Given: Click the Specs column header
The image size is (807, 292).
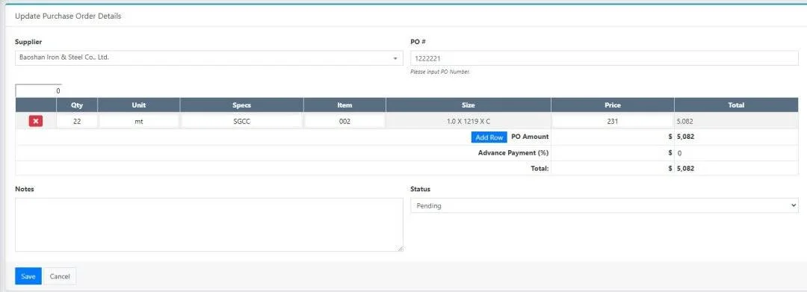Looking at the screenshot, I should click(241, 105).
